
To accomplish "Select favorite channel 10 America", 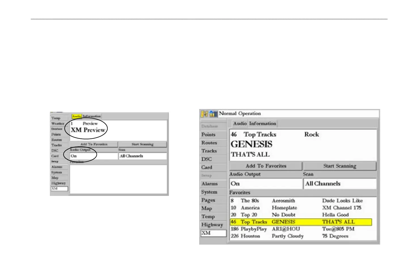I will click(x=301, y=208).
